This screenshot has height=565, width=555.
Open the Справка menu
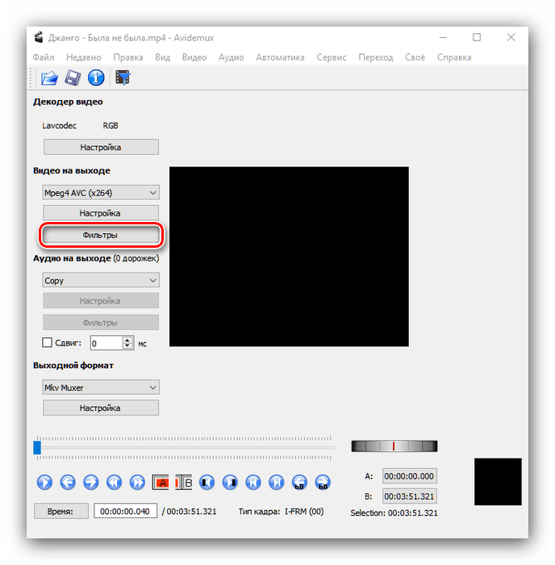point(454,57)
